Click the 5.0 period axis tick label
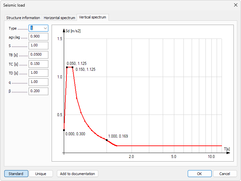 coord(174,157)
